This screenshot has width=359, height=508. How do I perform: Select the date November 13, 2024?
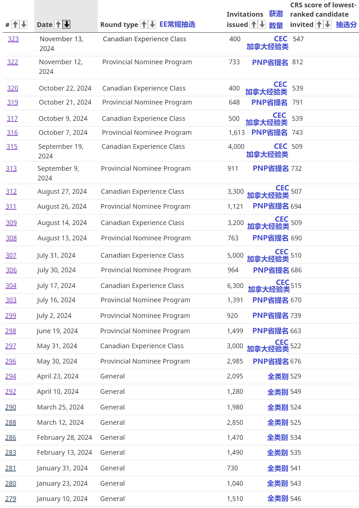coord(61,44)
